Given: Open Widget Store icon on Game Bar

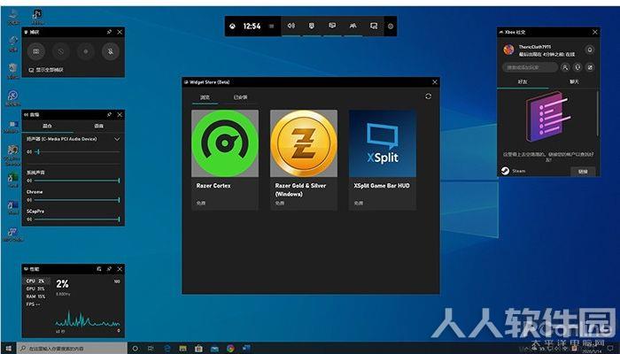Looking at the screenshot, I should pos(373,26).
